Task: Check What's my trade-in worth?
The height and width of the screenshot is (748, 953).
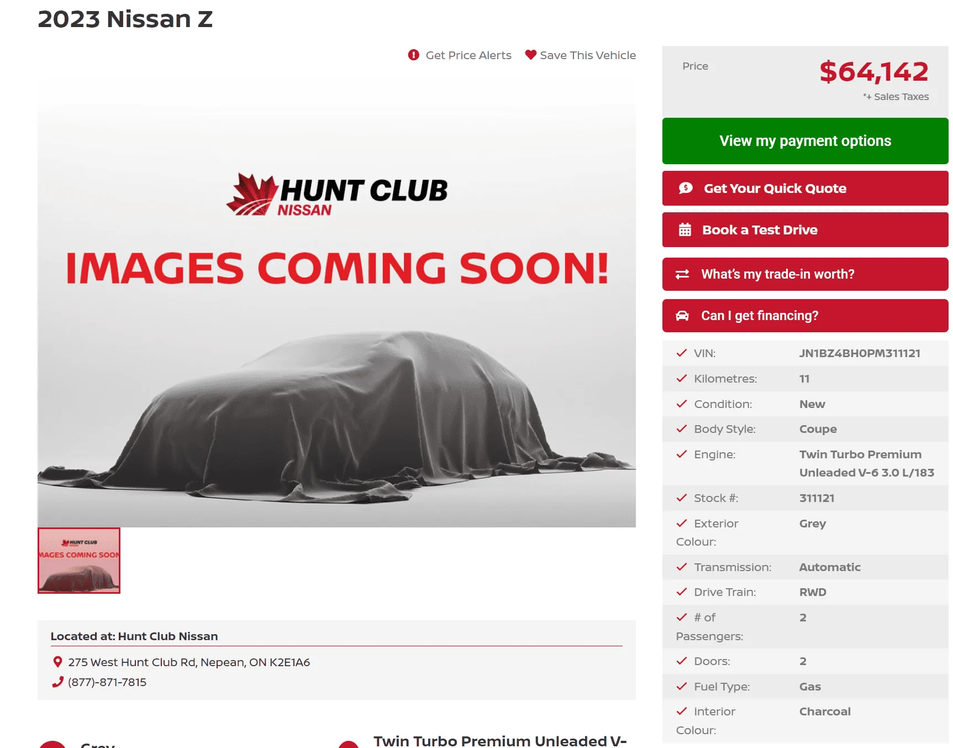Action: [805, 274]
